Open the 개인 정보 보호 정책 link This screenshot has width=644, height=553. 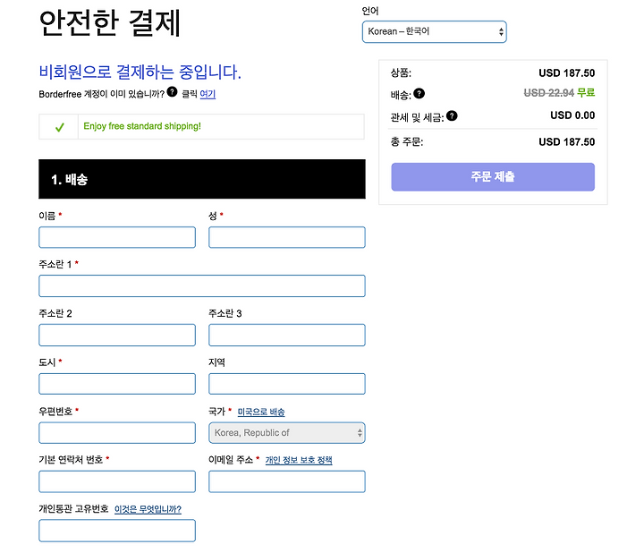pos(299,460)
